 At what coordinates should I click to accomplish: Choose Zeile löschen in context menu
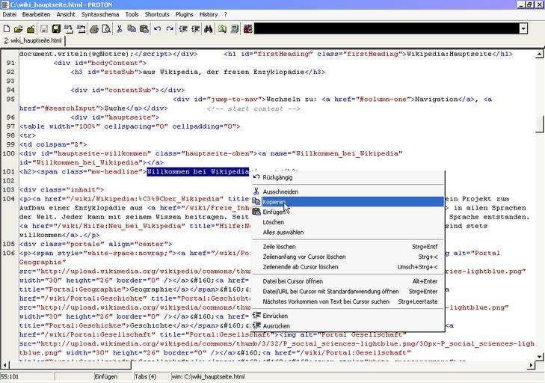(348, 247)
